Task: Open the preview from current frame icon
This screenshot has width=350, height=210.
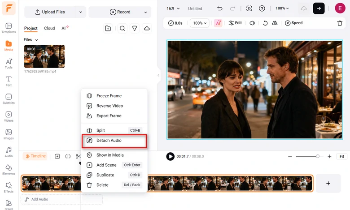Action: 249,9
